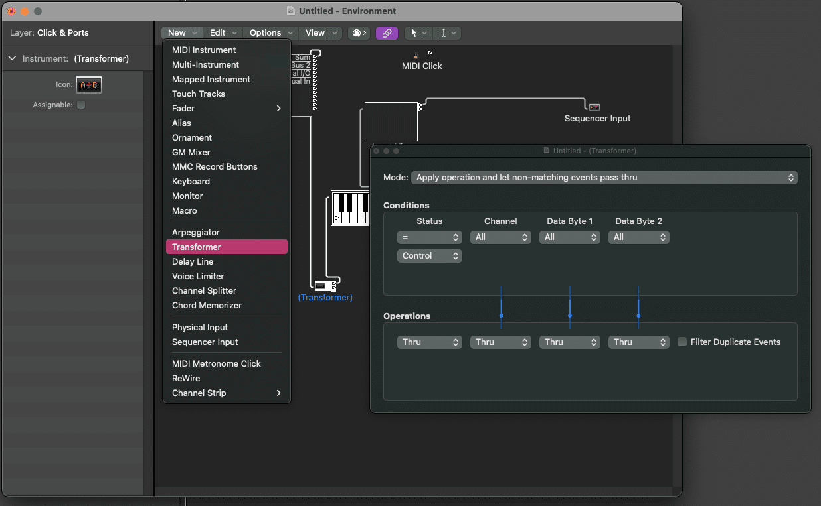Screen dimensions: 821x506
Task: Click the MIDI Click object label
Action: [x=422, y=66]
